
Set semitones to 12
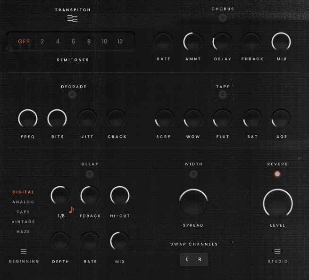(120, 41)
